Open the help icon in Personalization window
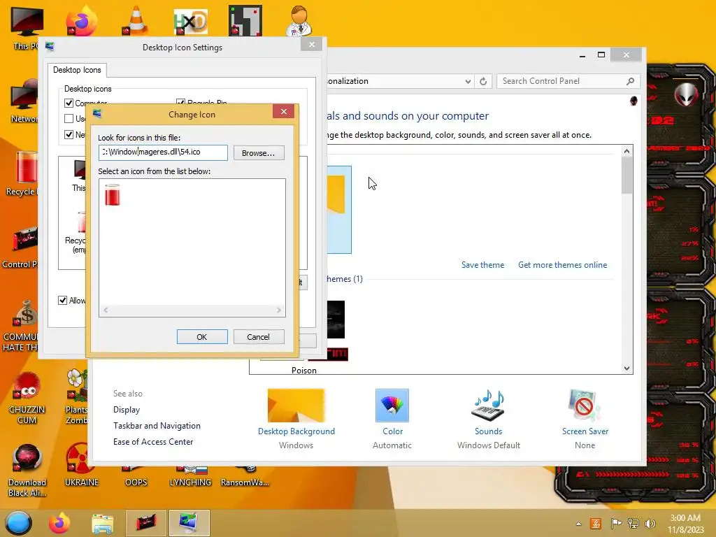Screen dimensions: 716x537 (x=633, y=101)
